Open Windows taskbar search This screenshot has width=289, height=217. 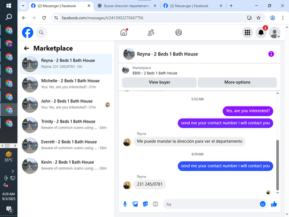pos(9,17)
